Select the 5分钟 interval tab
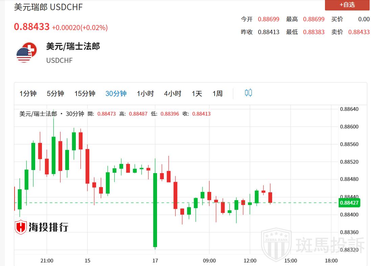371x266 pixels. coord(55,94)
